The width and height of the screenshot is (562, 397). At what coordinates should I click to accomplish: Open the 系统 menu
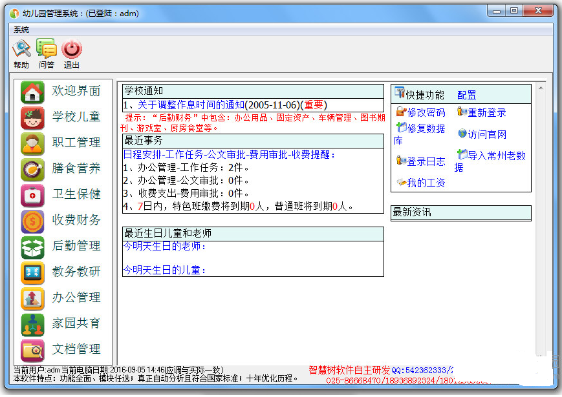(x=21, y=30)
